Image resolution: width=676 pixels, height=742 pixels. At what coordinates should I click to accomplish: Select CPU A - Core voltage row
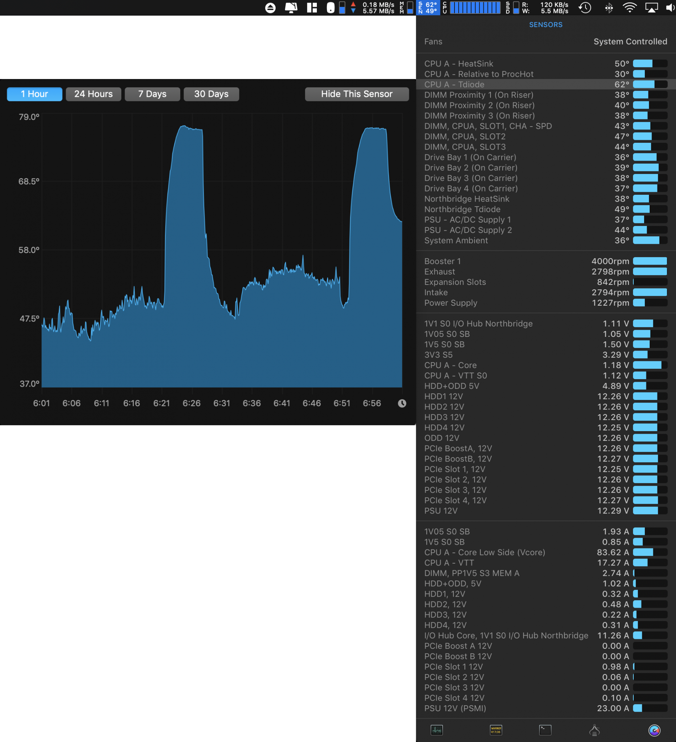[546, 365]
